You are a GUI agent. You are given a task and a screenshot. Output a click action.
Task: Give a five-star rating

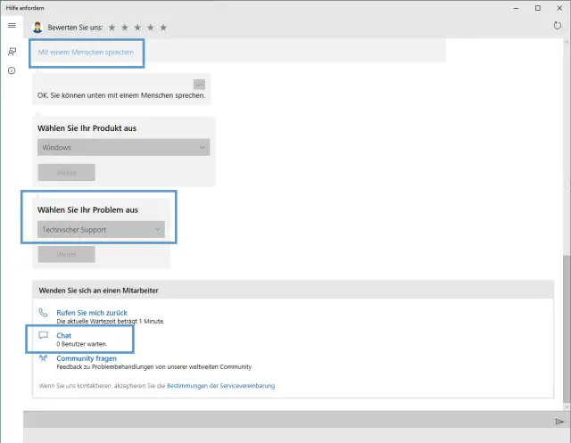click(x=163, y=28)
